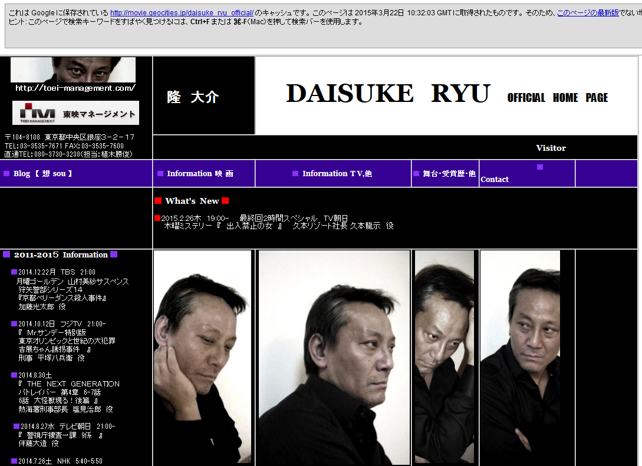Screen dimensions: 642x466
Task: Click the Toei Management logo banner
Action: click(x=75, y=113)
